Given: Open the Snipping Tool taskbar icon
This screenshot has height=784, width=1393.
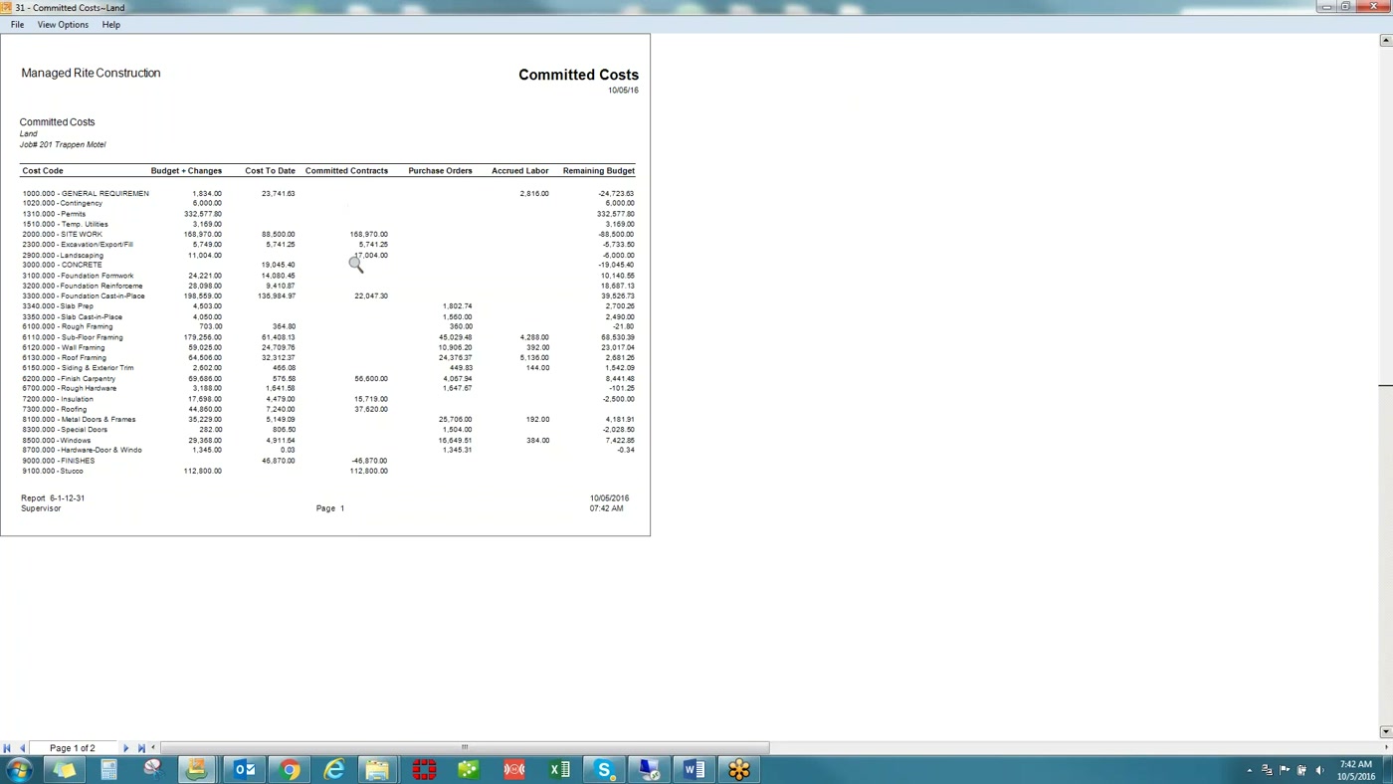Looking at the screenshot, I should 152,769.
